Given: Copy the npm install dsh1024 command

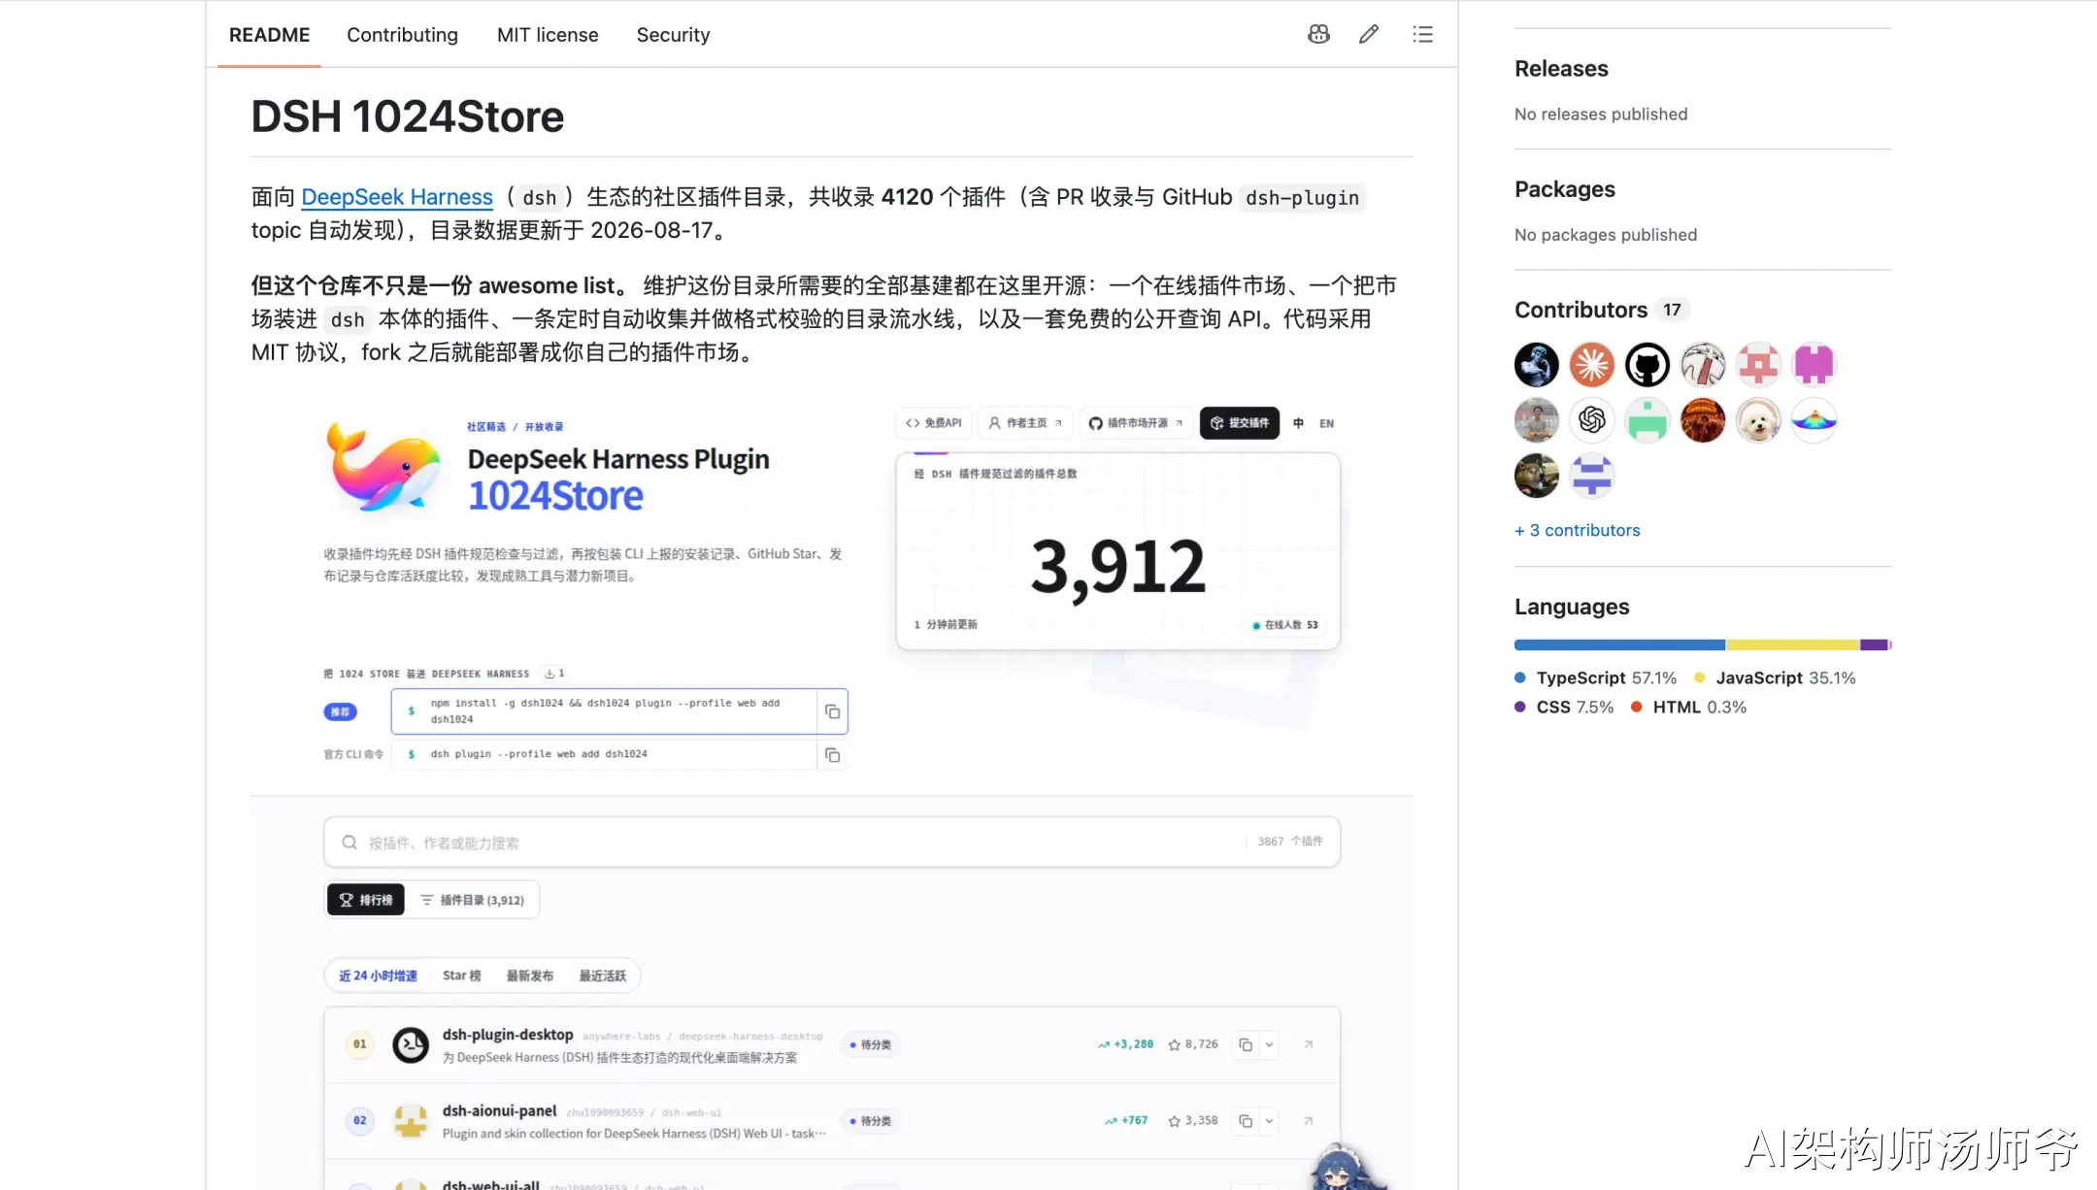Looking at the screenshot, I should pyautogui.click(x=832, y=711).
